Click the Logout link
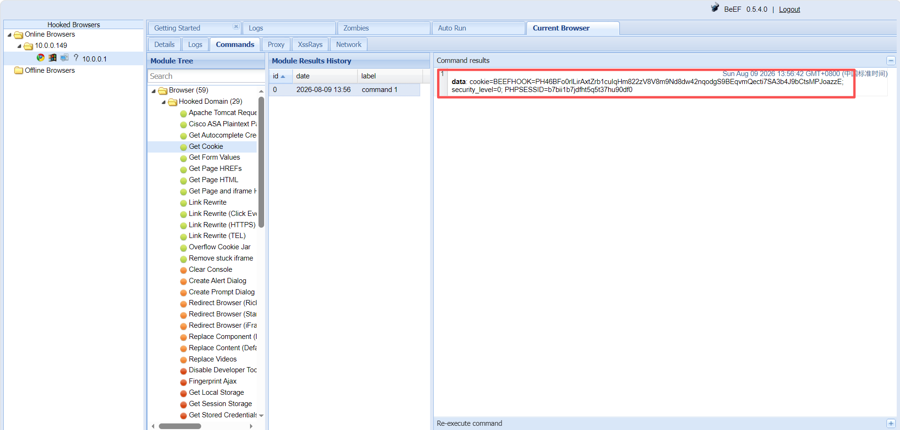The image size is (900, 430). 789,9
